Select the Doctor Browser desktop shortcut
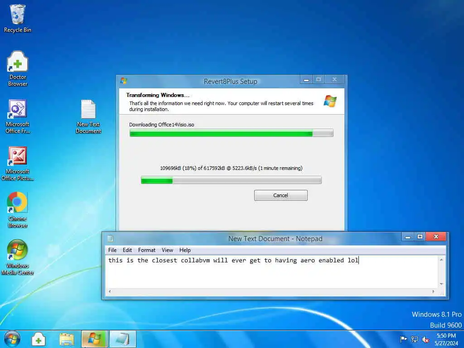Image resolution: width=464 pixels, height=348 pixels. coord(18,69)
